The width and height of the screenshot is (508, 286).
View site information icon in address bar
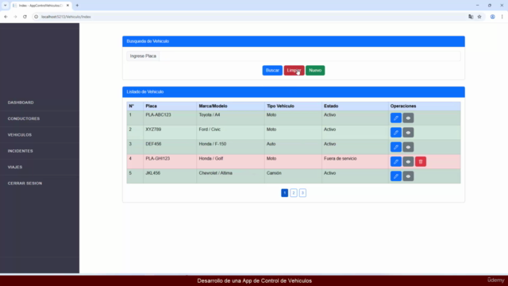pos(36,17)
